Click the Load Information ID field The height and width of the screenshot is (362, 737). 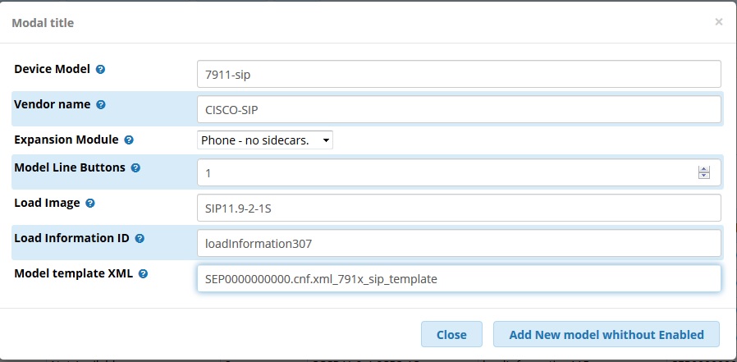(x=459, y=243)
